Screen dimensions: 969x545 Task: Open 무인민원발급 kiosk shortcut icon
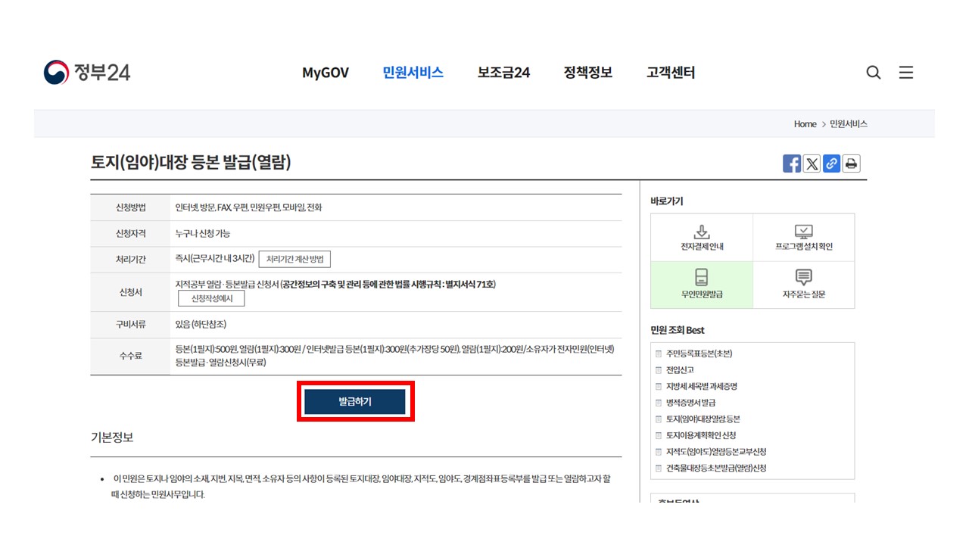click(703, 284)
